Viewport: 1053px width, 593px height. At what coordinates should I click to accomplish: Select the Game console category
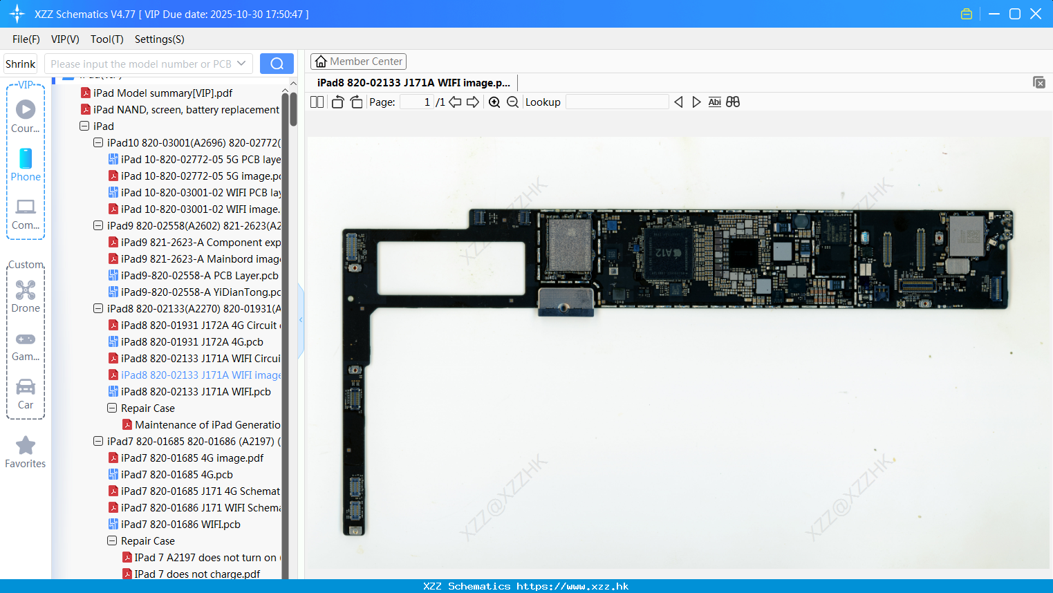pyautogui.click(x=26, y=346)
